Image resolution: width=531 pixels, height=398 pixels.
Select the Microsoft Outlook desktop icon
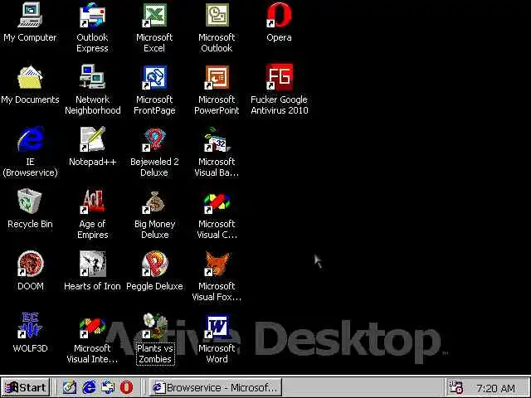[x=217, y=15]
